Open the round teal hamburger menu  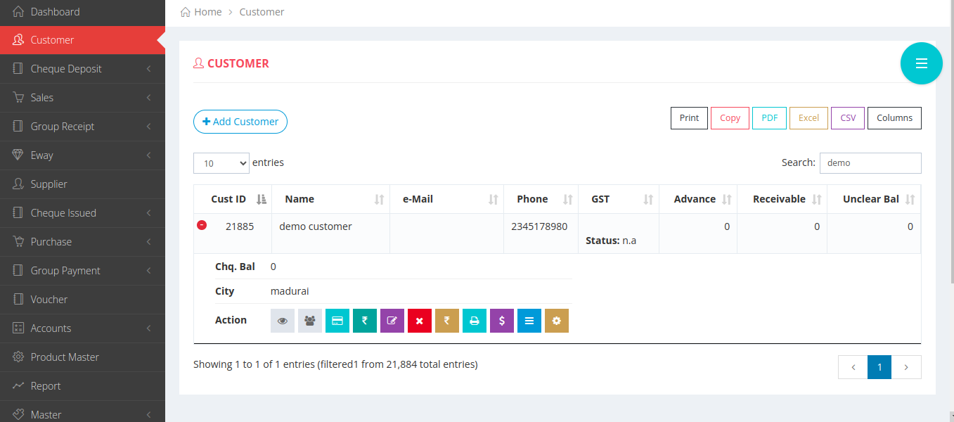click(921, 63)
